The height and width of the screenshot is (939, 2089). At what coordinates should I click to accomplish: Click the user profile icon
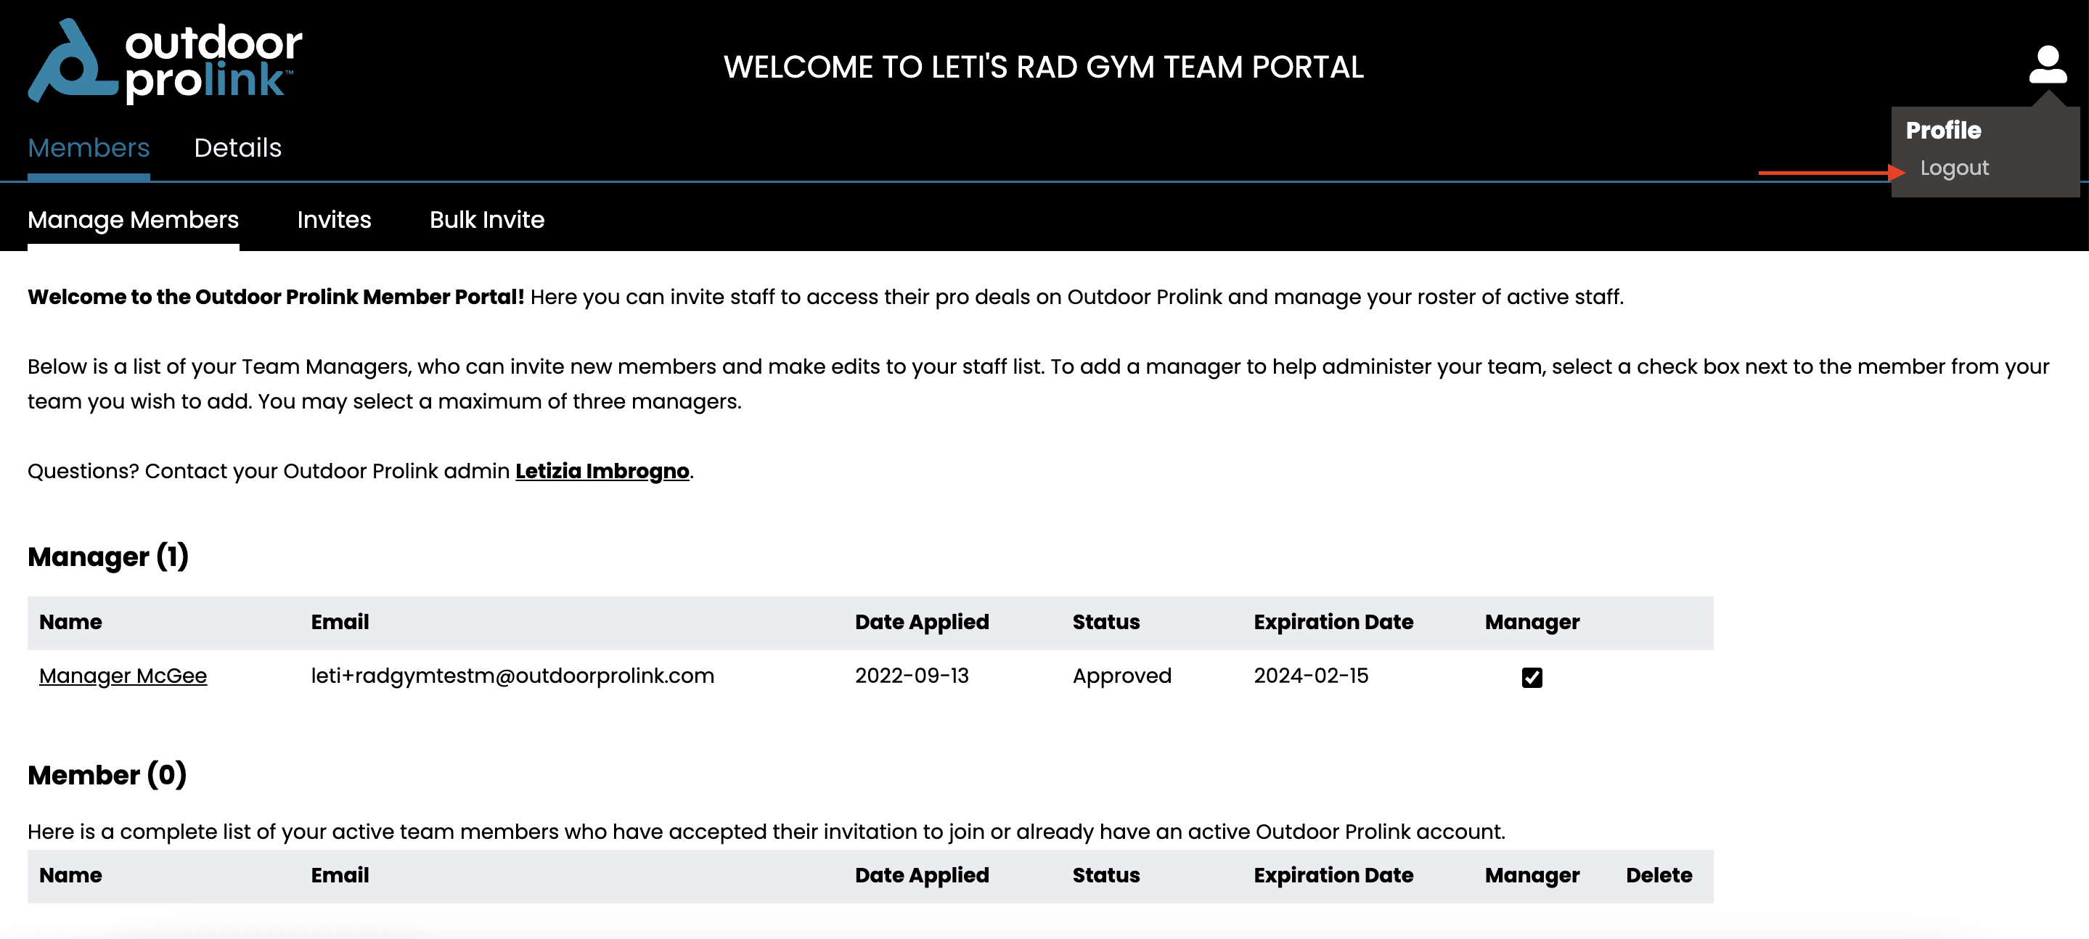pyautogui.click(x=2048, y=64)
